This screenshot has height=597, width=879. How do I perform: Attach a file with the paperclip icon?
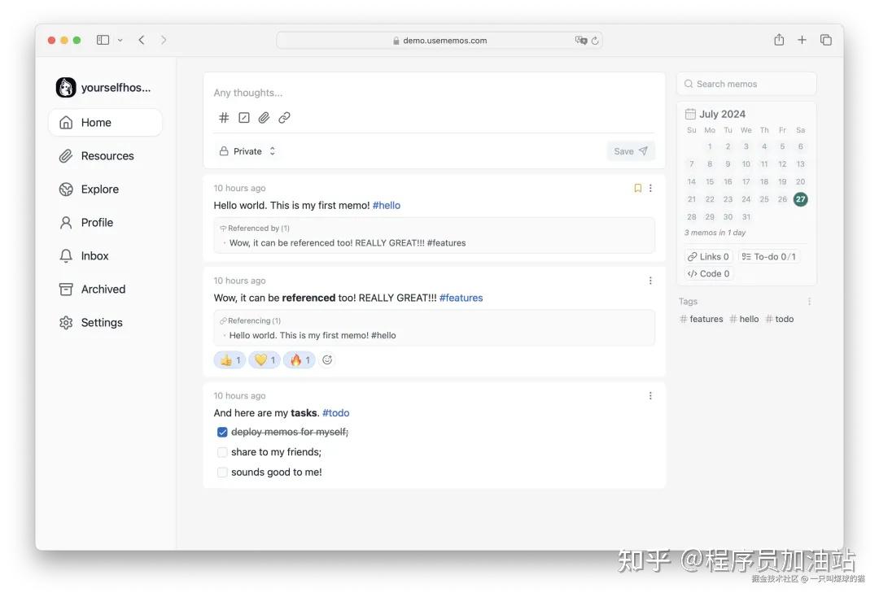(x=264, y=118)
